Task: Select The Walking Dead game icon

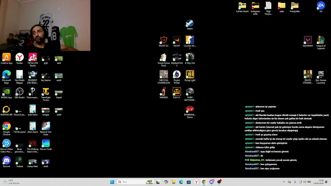Action: click(33, 146)
